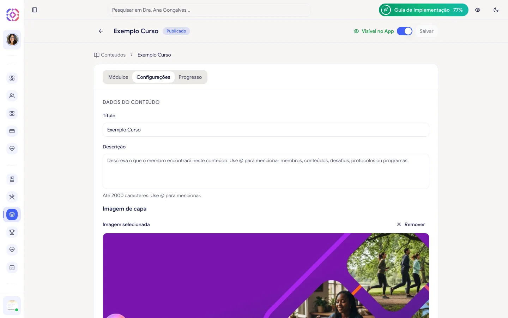The height and width of the screenshot is (318, 508).
Task: Open the trophy challenges icon
Action: (x=12, y=232)
